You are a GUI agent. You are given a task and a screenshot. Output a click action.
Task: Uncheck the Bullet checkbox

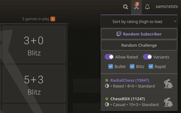pyautogui.click(x=111, y=67)
